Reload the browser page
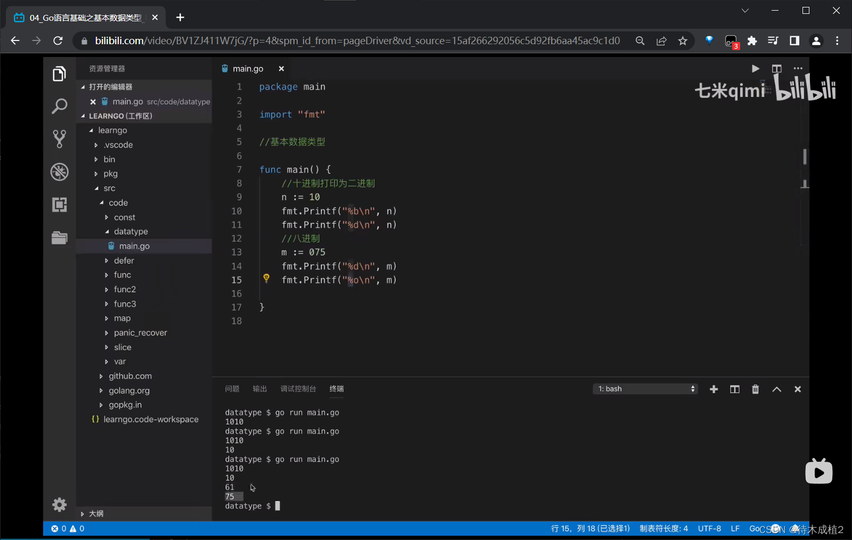Viewport: 852px width, 540px height. (x=58, y=40)
